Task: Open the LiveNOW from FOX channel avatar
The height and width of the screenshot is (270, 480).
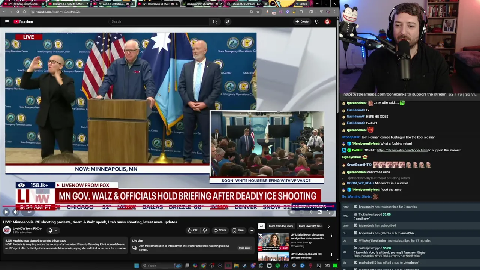Action: click(7, 230)
